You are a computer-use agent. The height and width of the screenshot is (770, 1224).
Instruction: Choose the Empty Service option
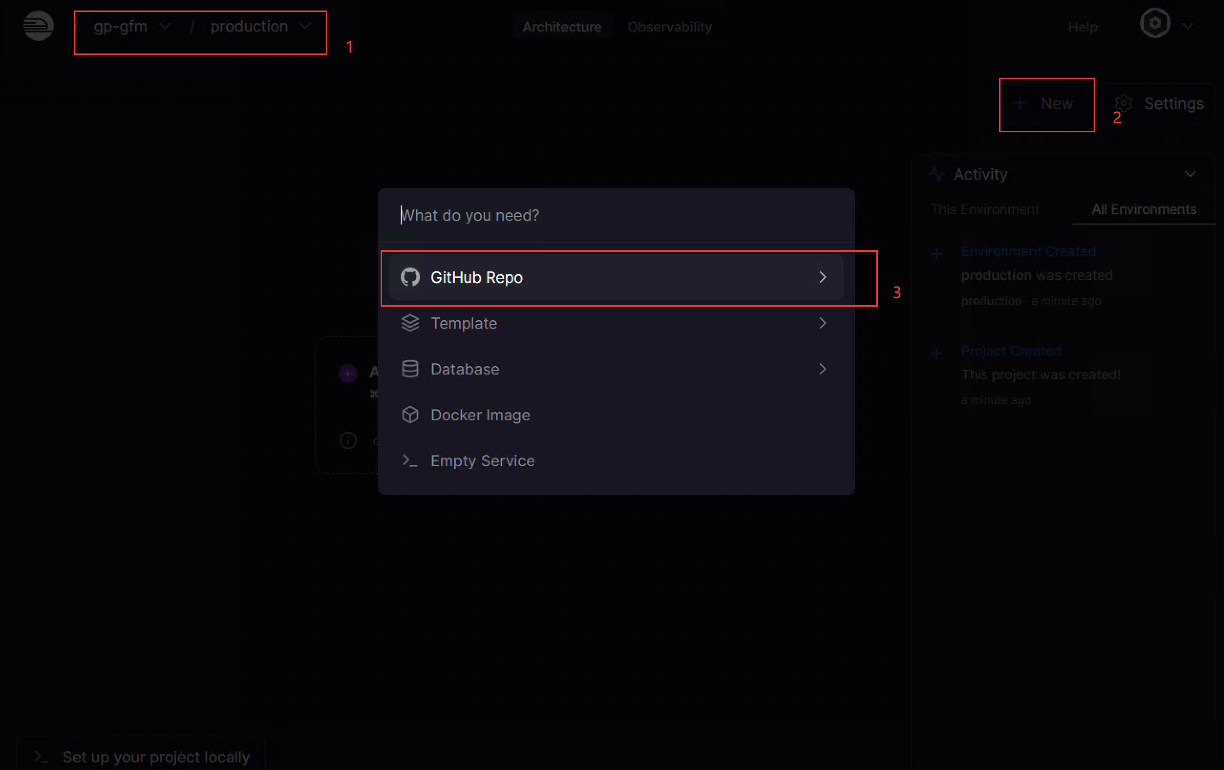click(616, 460)
